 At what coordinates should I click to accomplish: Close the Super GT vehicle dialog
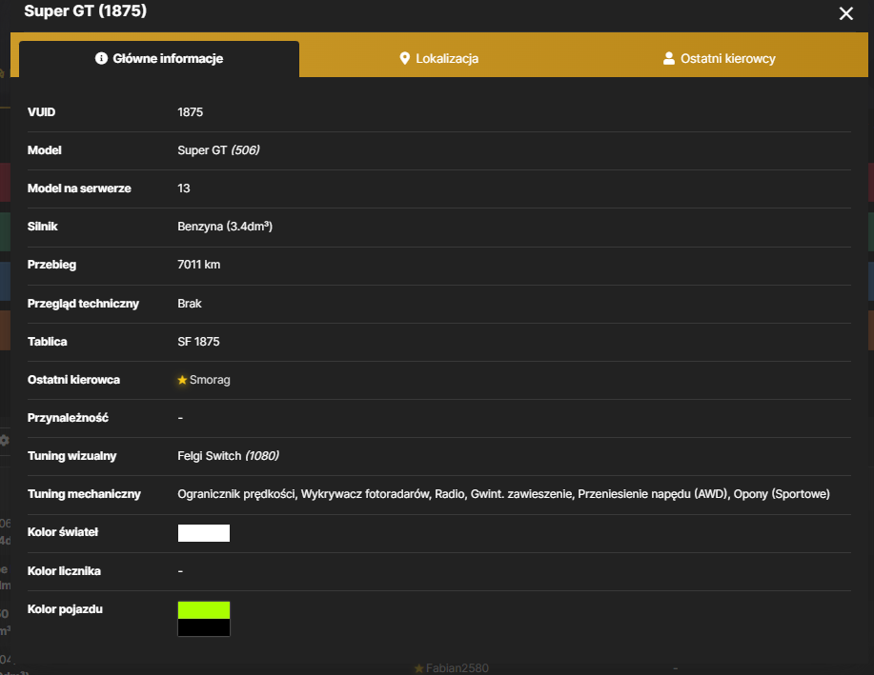pos(845,13)
